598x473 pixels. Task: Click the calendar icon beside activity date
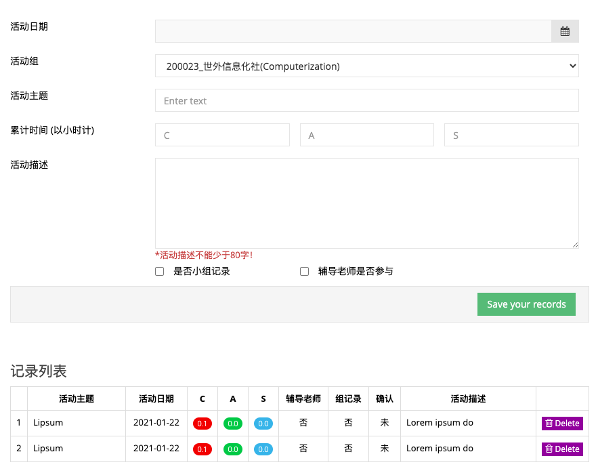[x=565, y=31]
